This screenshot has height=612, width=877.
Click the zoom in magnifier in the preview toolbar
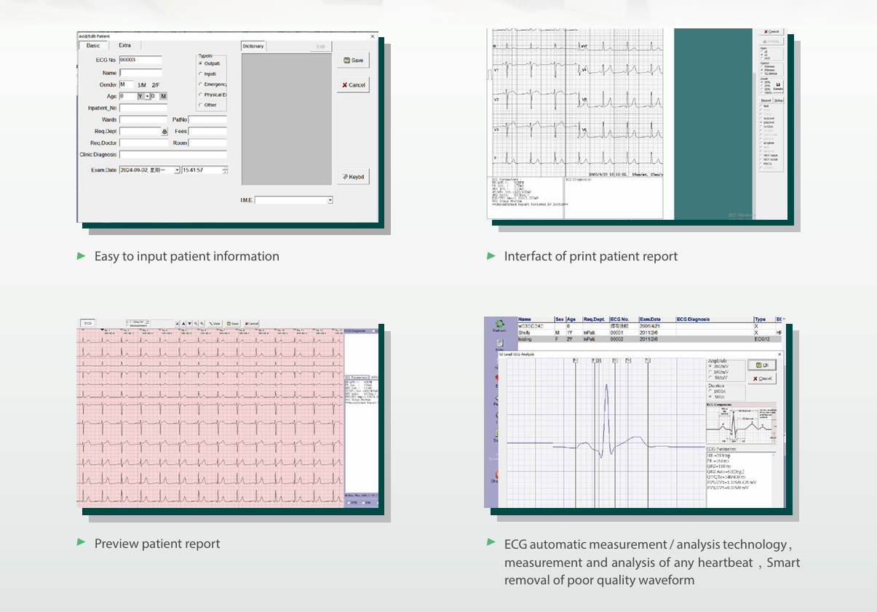coord(196,323)
